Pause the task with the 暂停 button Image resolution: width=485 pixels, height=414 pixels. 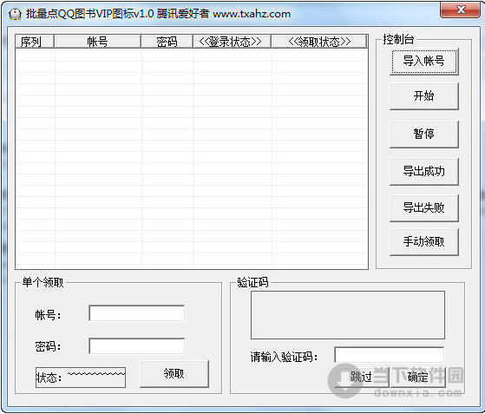coord(423,134)
